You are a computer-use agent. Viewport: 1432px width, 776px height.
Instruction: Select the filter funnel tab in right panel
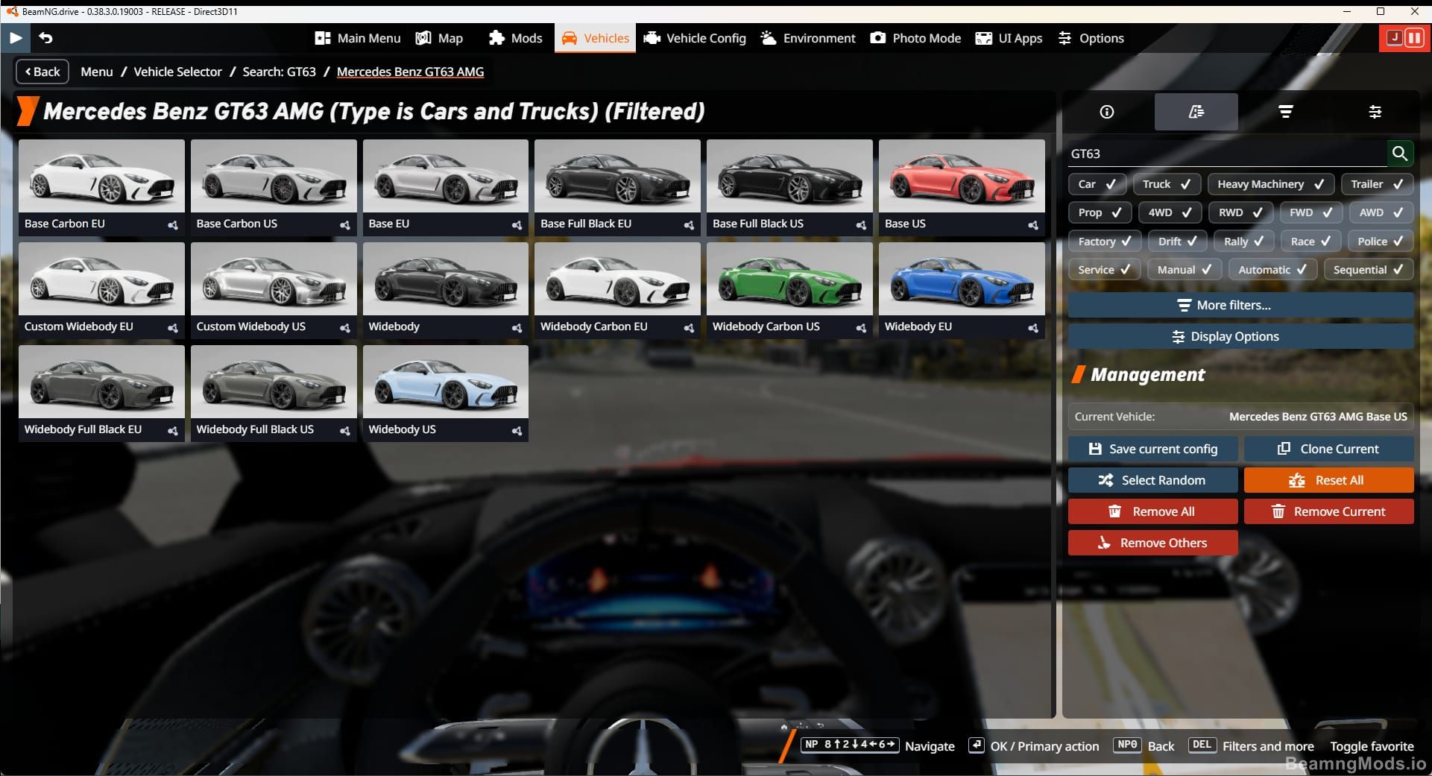[1286, 112]
